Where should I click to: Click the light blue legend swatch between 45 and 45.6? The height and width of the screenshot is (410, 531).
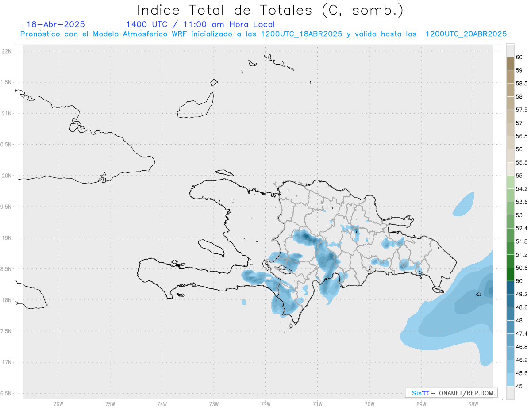510,379
